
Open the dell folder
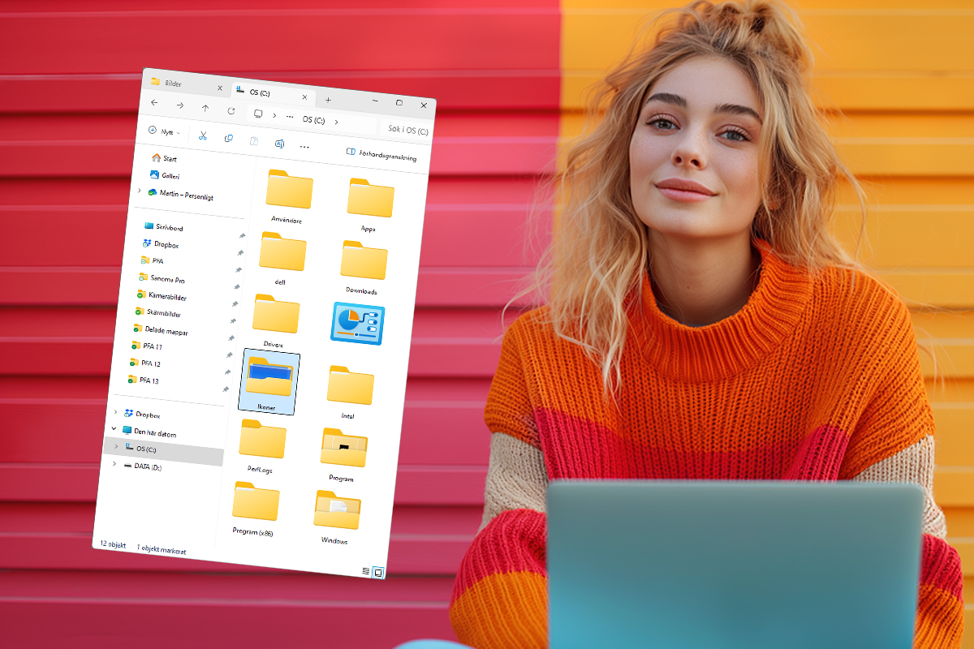click(282, 258)
